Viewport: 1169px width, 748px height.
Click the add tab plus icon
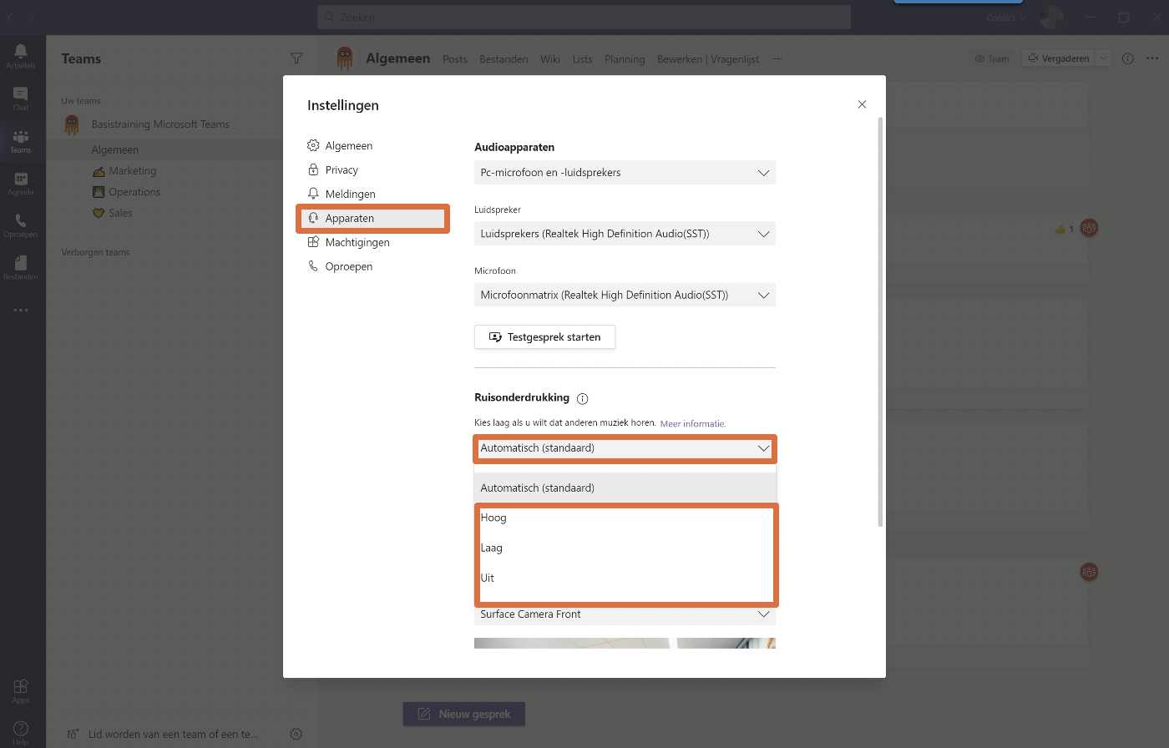777,58
